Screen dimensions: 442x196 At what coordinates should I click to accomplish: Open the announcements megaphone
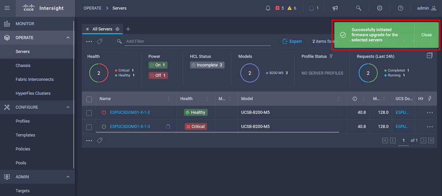(x=335, y=8)
